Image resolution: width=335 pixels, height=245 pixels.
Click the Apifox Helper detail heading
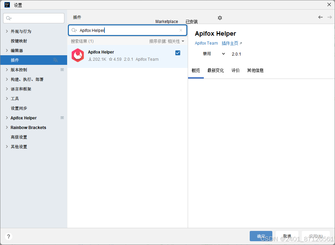(215, 34)
